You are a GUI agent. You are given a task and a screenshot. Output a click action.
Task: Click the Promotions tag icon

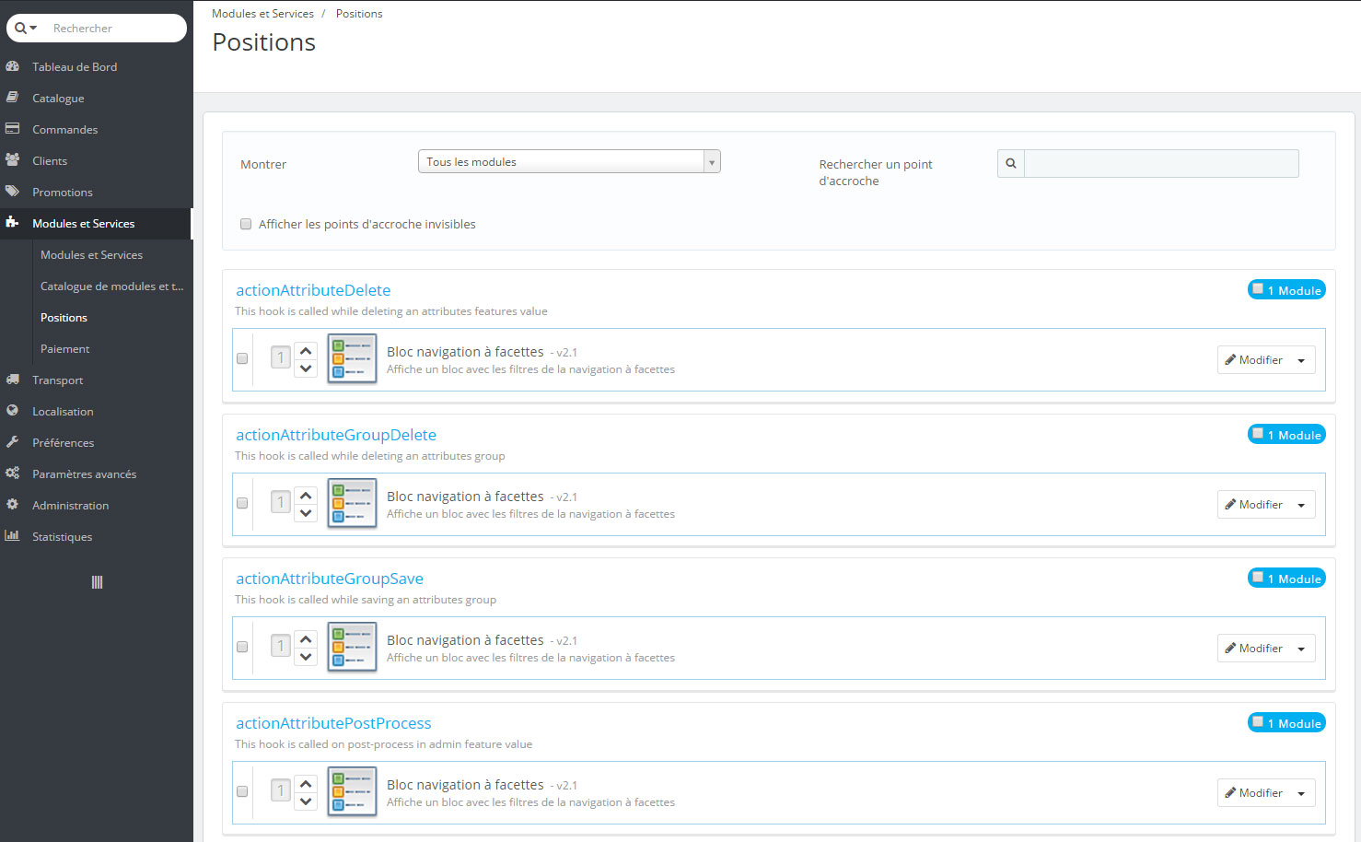(13, 192)
